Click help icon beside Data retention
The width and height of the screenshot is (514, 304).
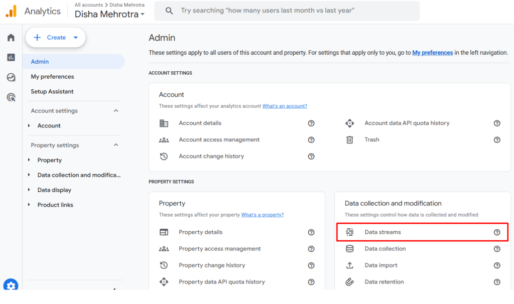pyautogui.click(x=497, y=282)
